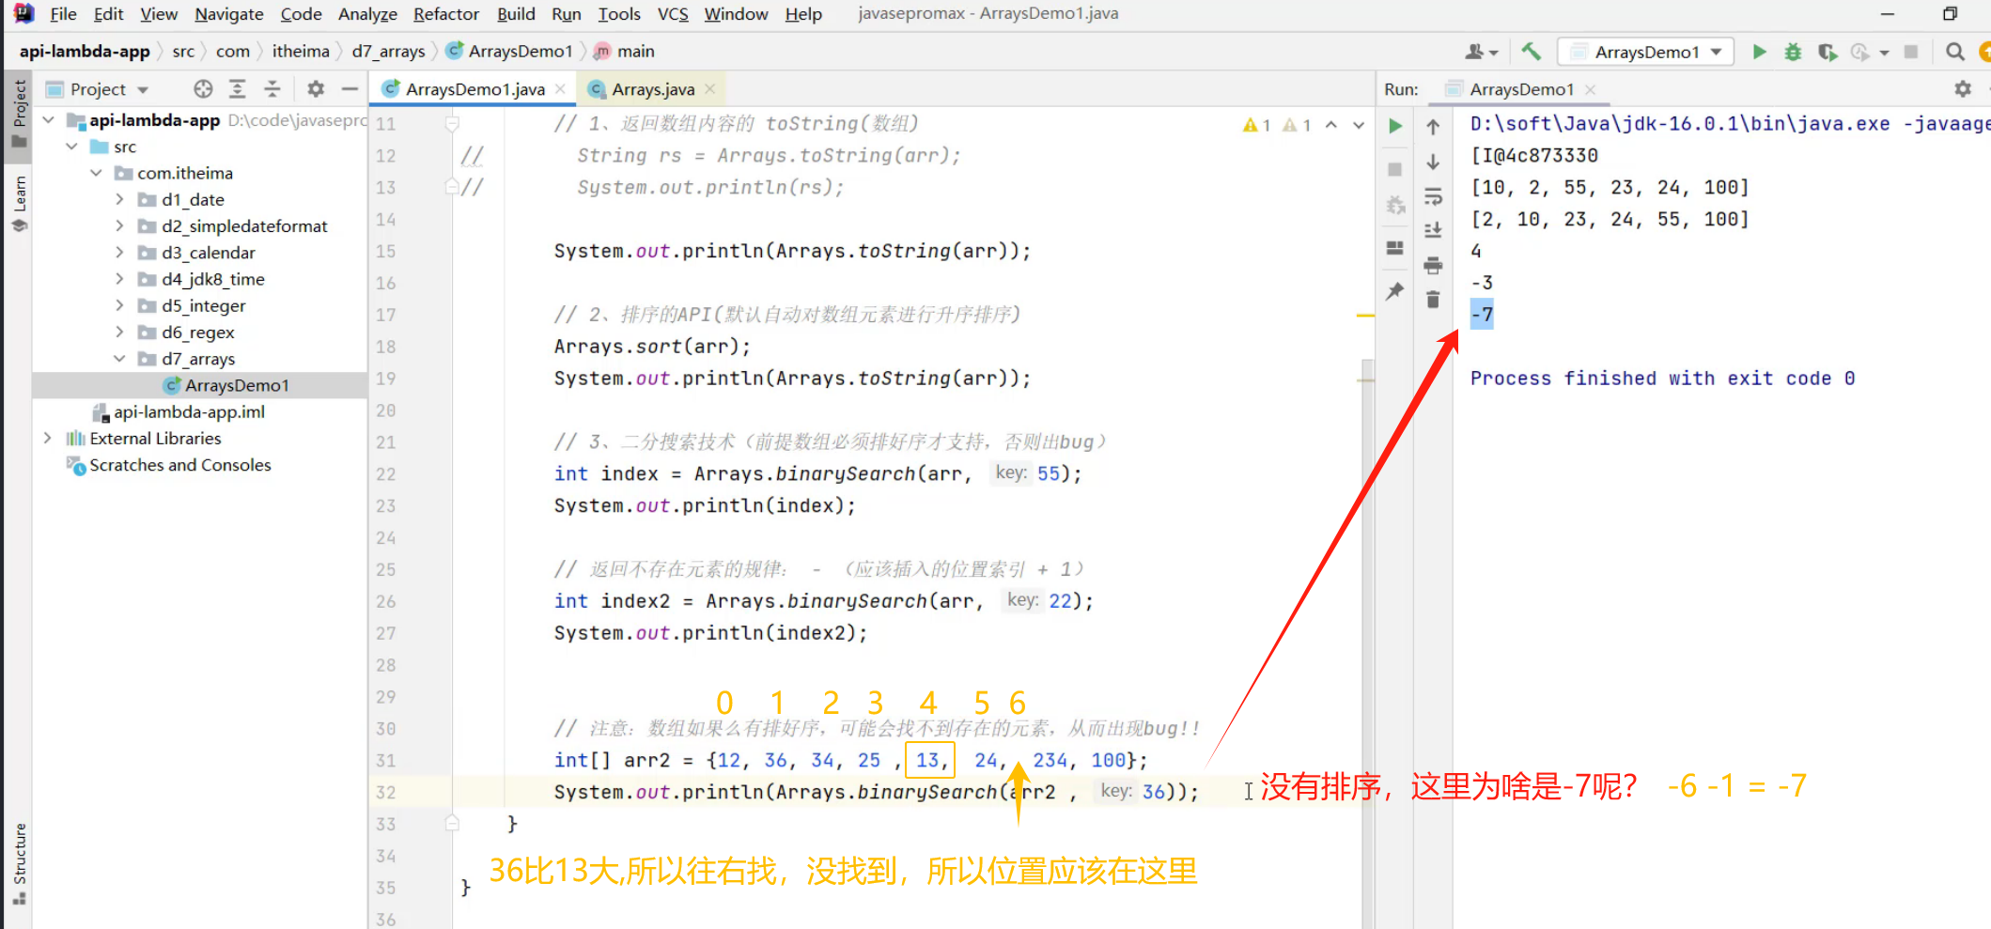The height and width of the screenshot is (929, 1991).
Task: Expand External Libraries node
Action: point(48,439)
